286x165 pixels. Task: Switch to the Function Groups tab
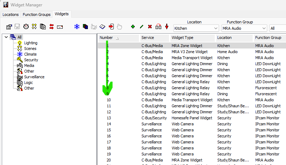(37, 15)
